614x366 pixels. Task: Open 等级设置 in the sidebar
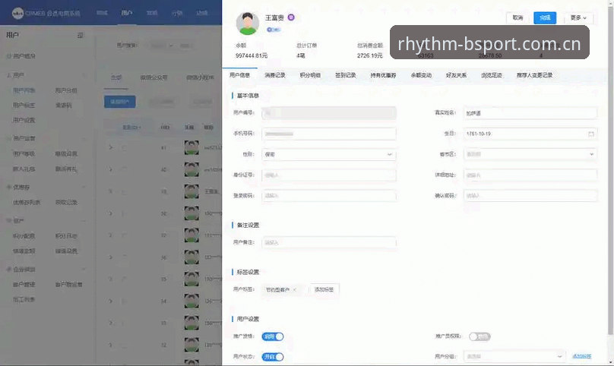[66, 154]
